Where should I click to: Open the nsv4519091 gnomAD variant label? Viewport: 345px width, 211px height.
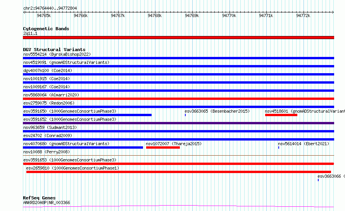tap(66, 62)
